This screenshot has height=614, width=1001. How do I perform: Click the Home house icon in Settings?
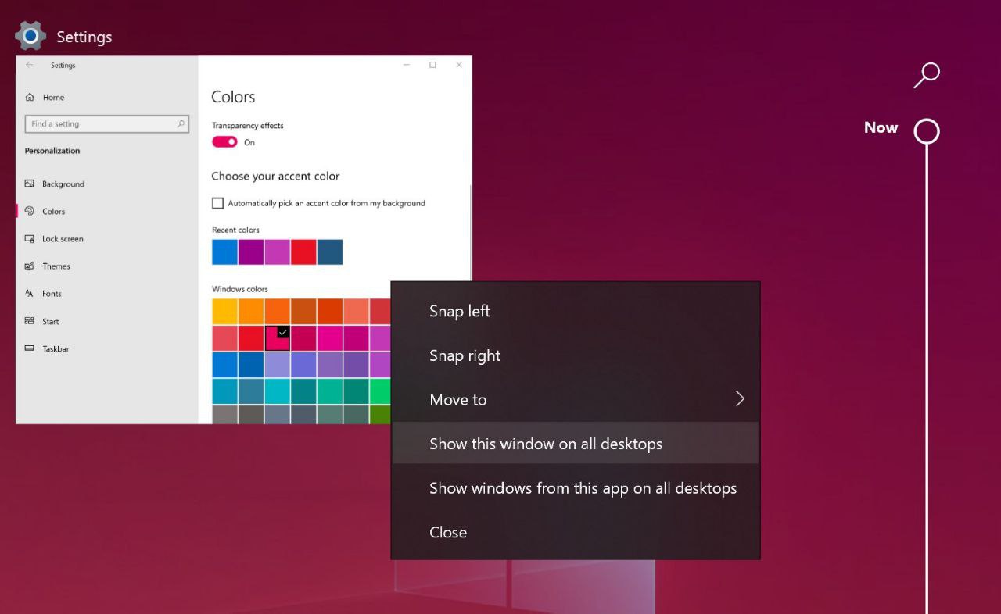click(x=30, y=97)
